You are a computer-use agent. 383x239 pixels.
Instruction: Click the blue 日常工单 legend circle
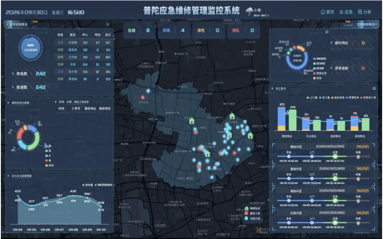point(246,218)
